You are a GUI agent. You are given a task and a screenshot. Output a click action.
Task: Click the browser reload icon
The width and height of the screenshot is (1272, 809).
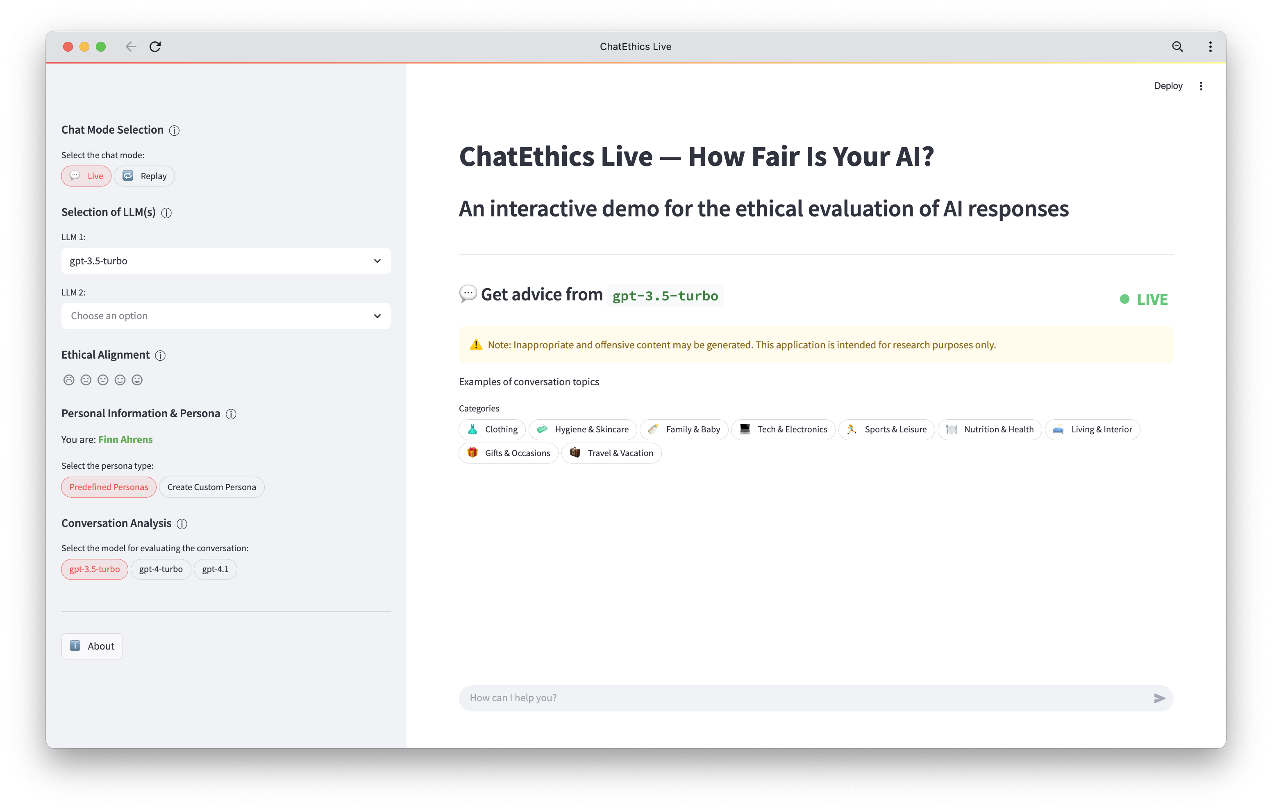tap(155, 46)
